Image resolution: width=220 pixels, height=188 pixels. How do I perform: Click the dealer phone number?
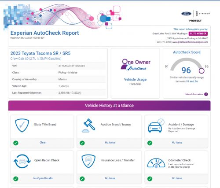tap(164, 42)
